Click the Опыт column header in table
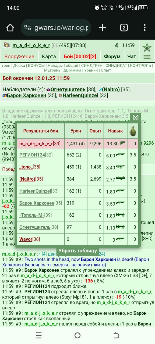The width and height of the screenshot is (155, 344). coord(96,131)
